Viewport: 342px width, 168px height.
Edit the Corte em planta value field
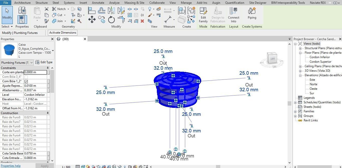point(35,72)
